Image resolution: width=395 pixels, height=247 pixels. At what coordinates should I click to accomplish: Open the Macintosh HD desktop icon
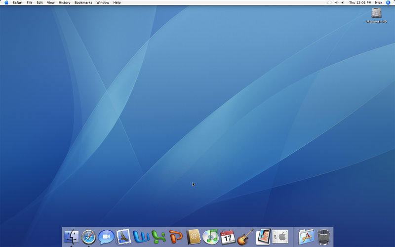377,15
